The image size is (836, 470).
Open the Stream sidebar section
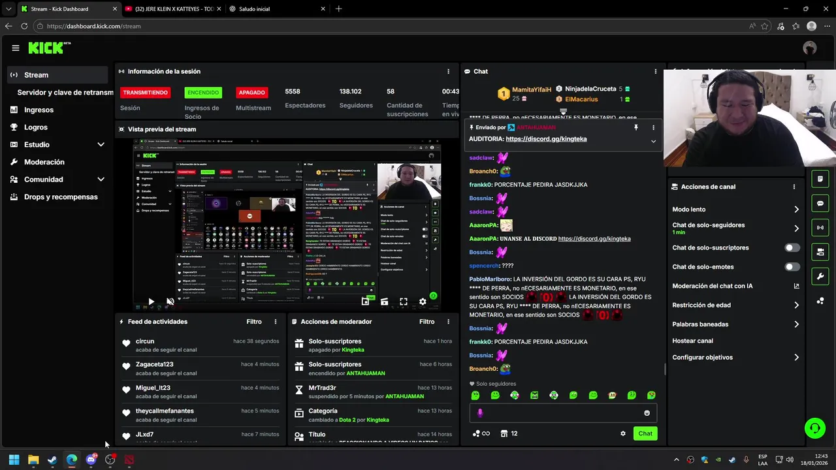57,75
